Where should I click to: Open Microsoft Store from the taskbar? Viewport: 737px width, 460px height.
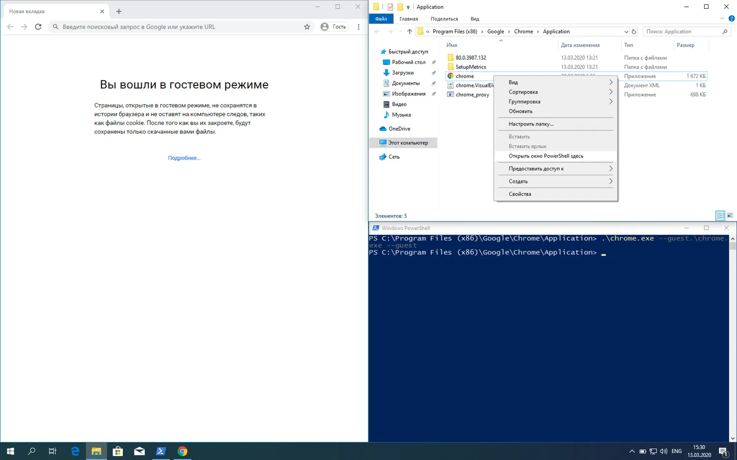pyautogui.click(x=118, y=451)
